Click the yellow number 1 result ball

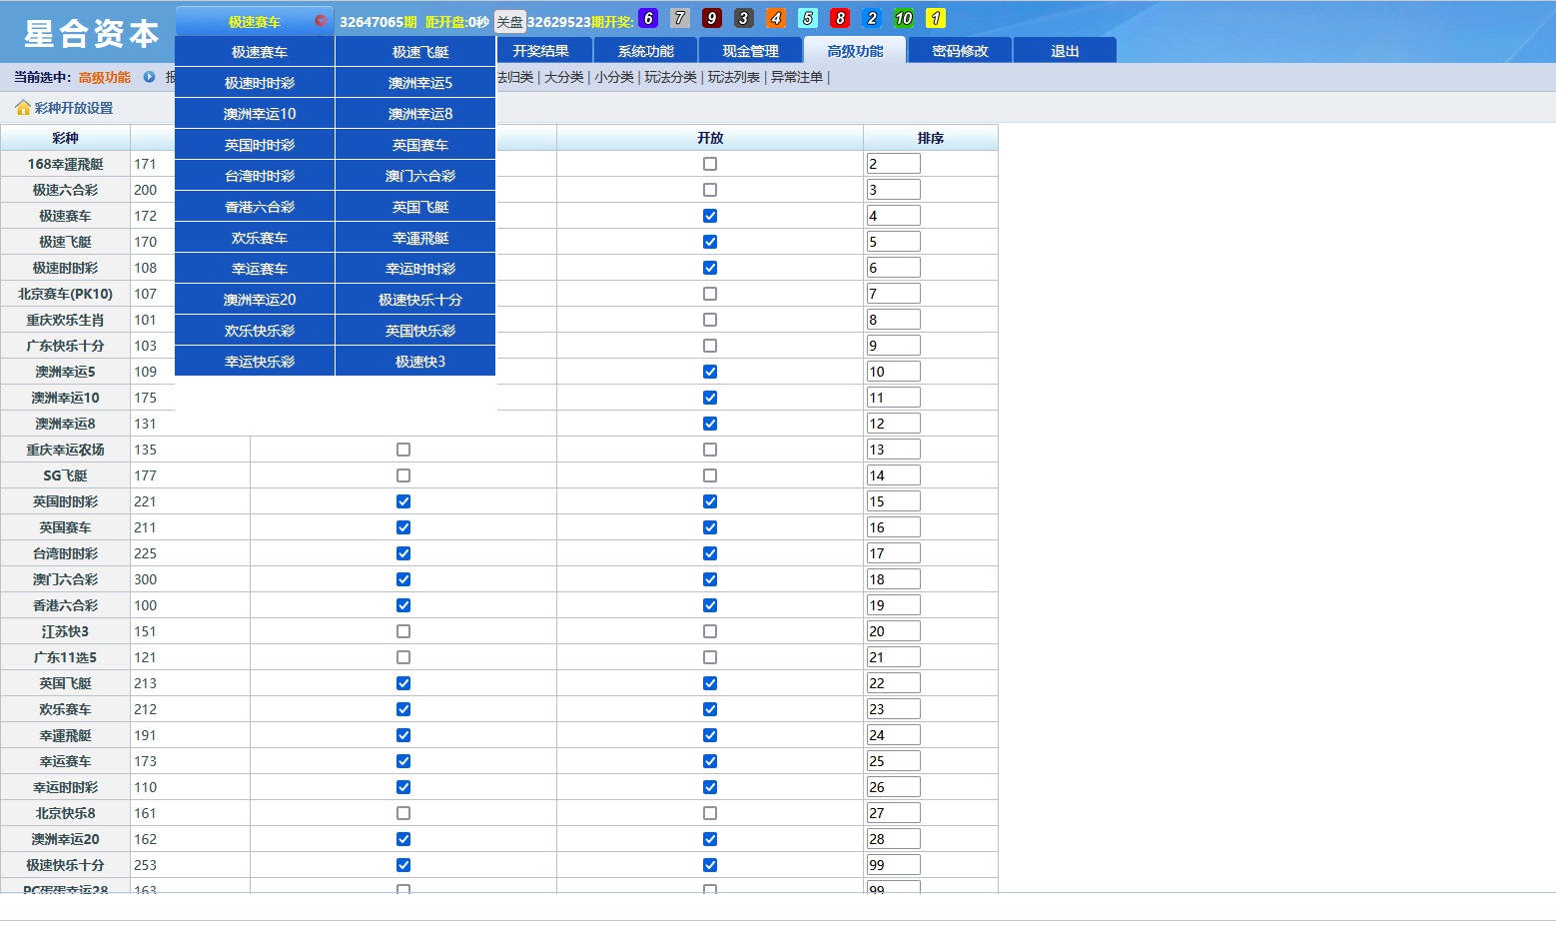point(936,19)
